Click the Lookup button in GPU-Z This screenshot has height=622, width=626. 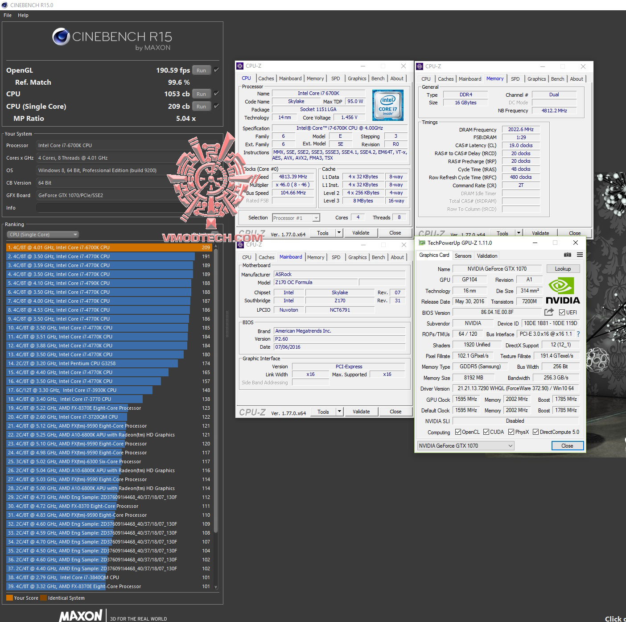coord(563,268)
